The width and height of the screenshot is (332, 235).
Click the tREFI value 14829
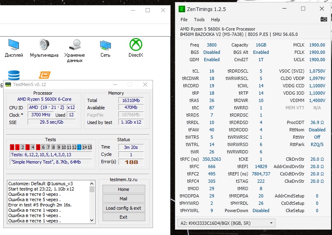pos(261,166)
